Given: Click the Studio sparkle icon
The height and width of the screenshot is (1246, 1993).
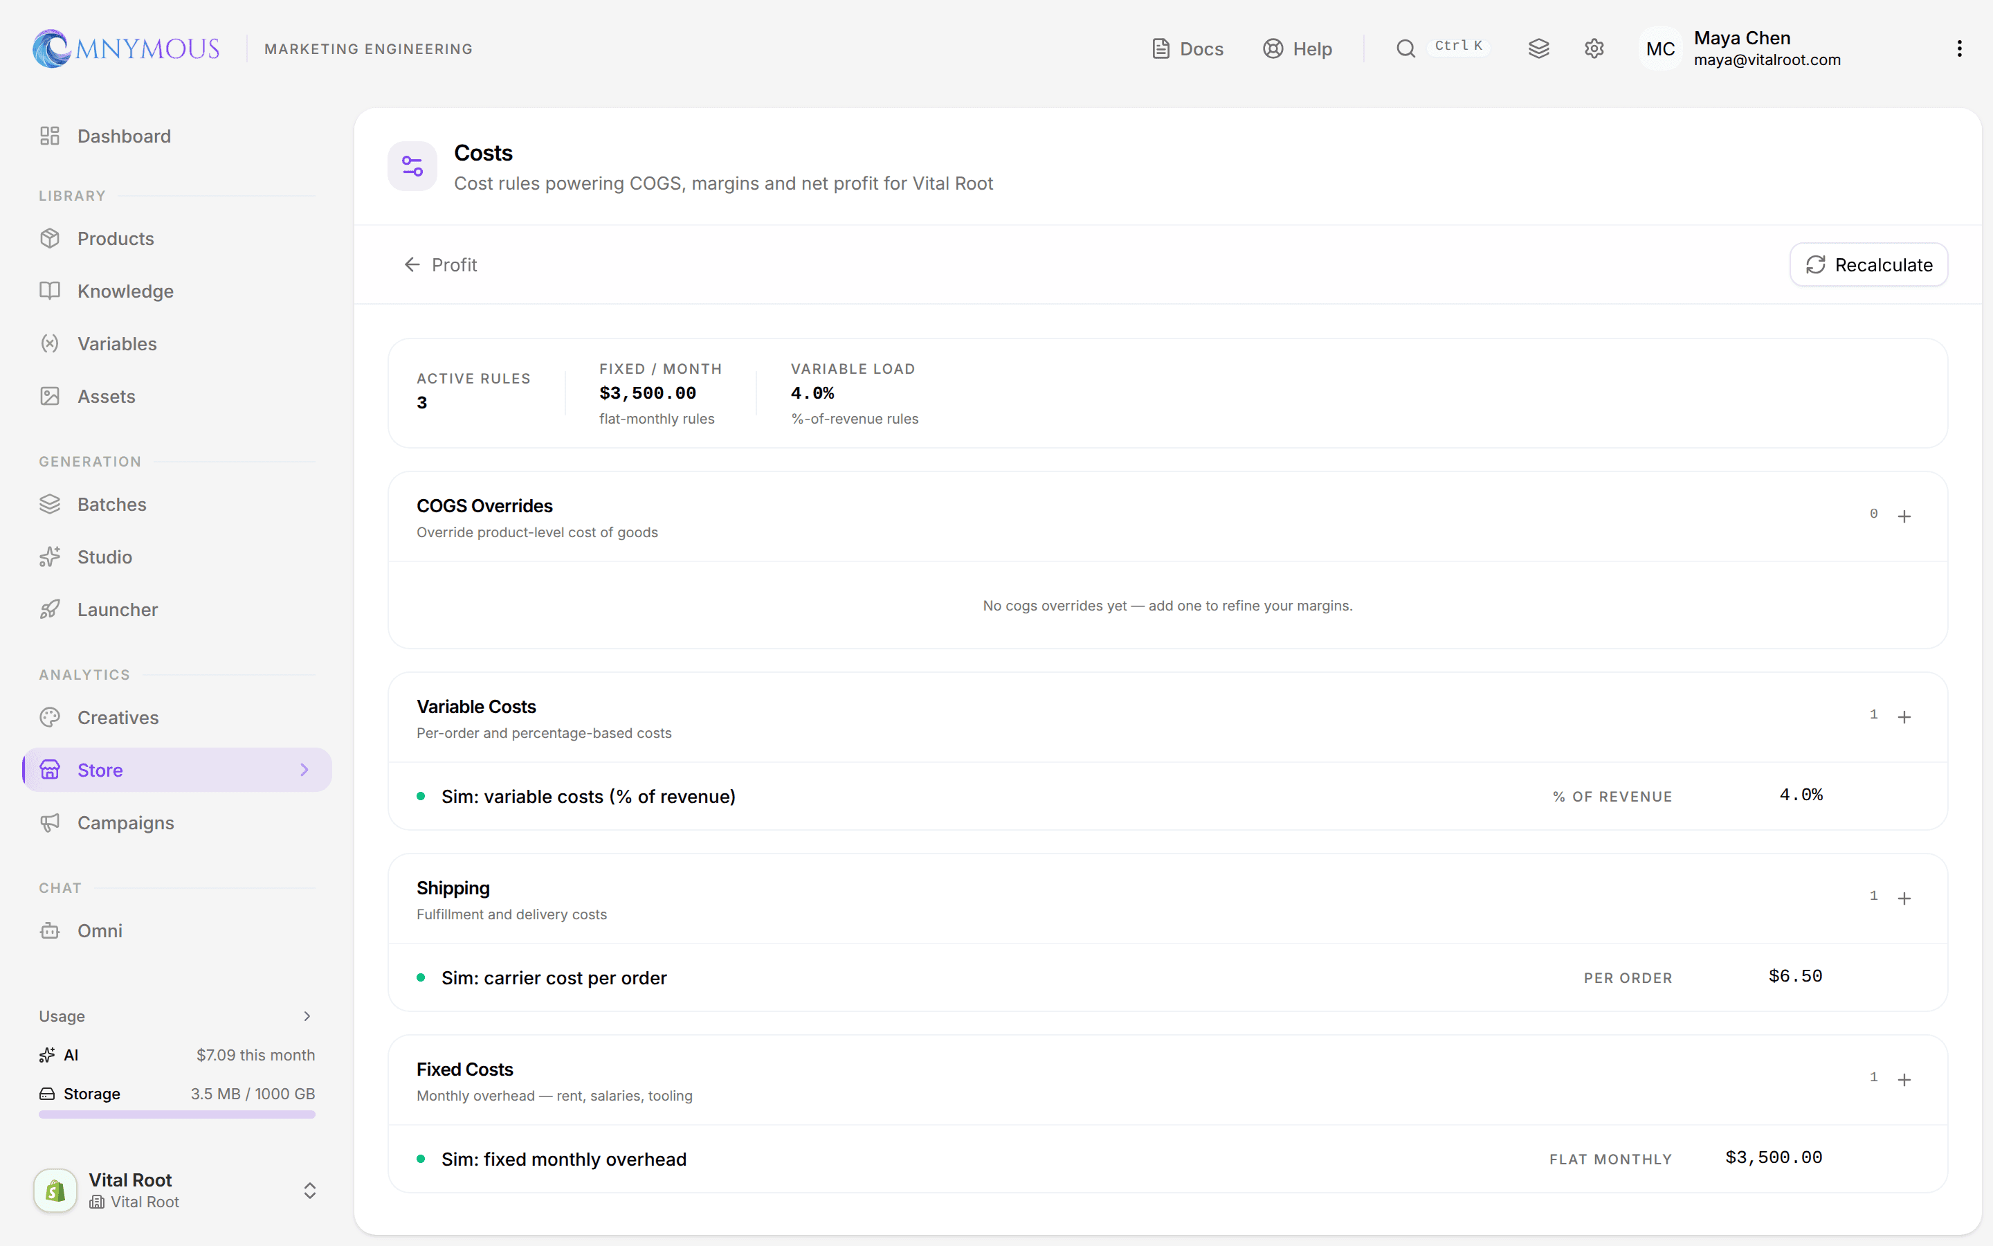Looking at the screenshot, I should (x=51, y=557).
